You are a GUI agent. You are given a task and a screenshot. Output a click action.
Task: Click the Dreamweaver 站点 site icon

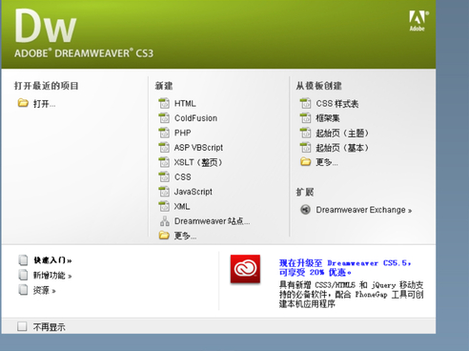pyautogui.click(x=164, y=221)
